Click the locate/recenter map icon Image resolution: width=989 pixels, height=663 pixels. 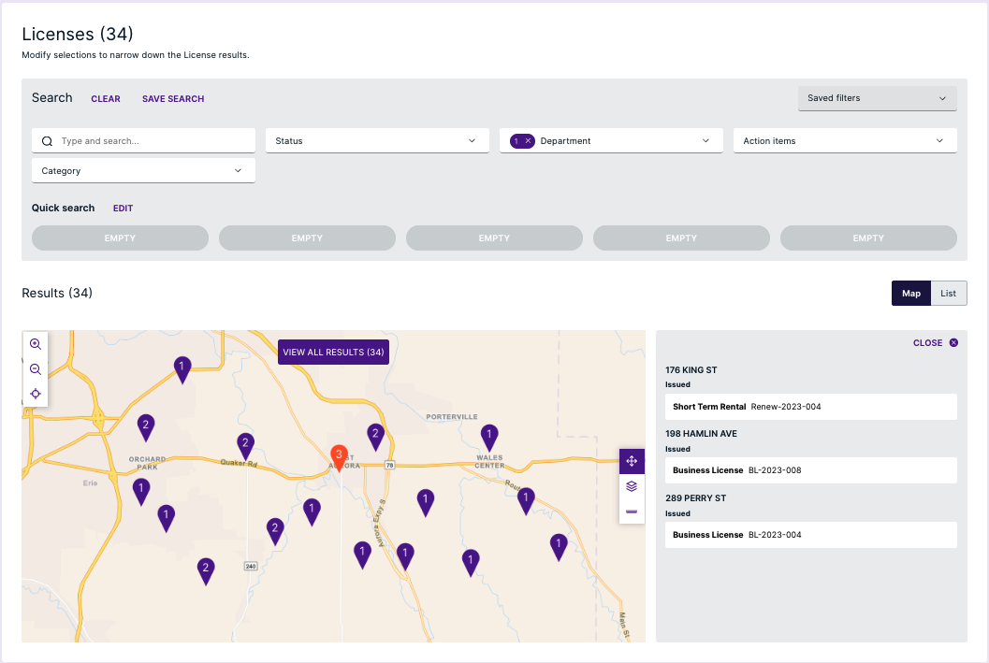pyautogui.click(x=36, y=394)
